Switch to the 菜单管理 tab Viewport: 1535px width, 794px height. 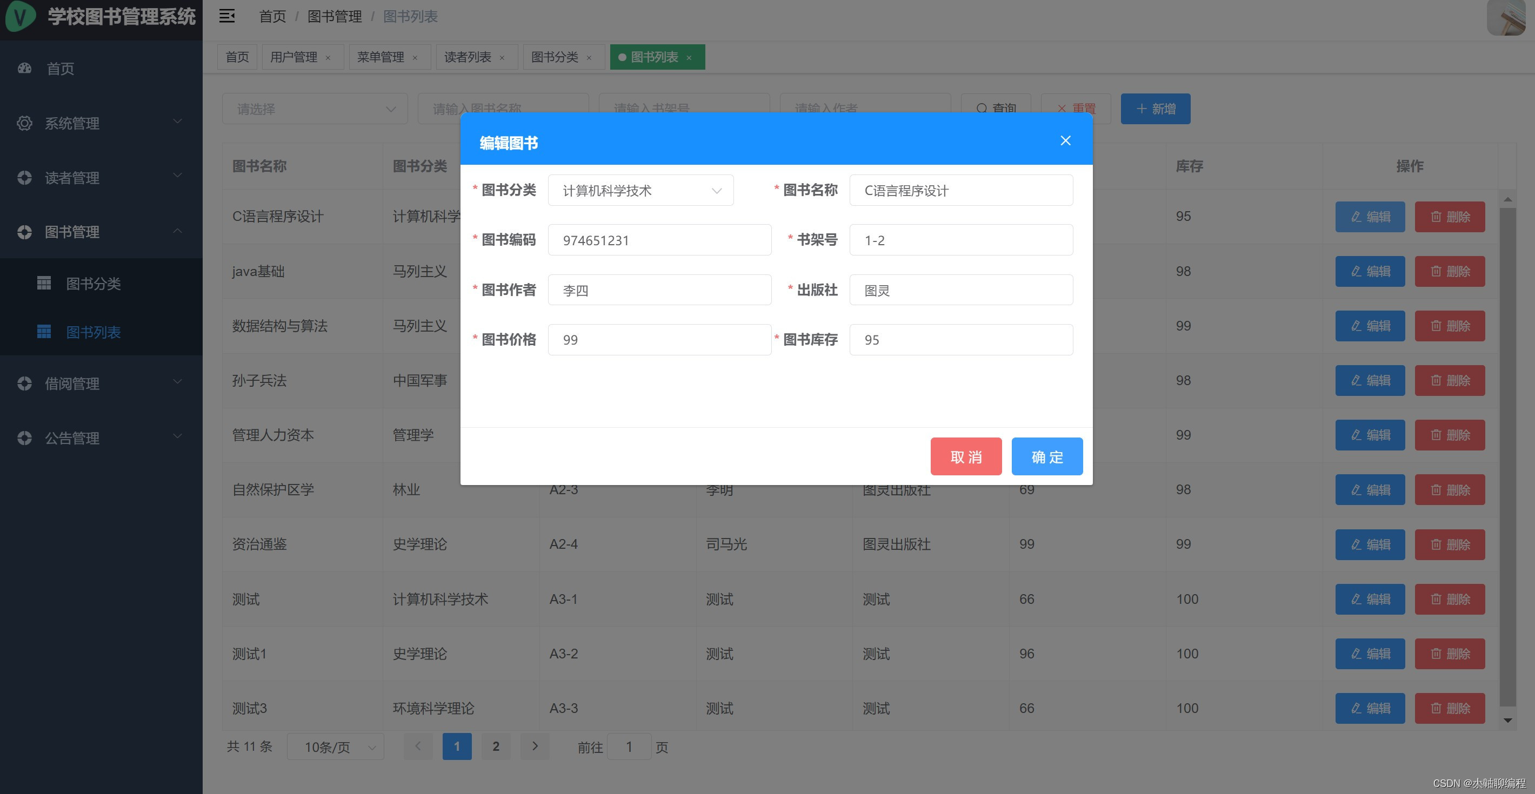[x=380, y=57]
